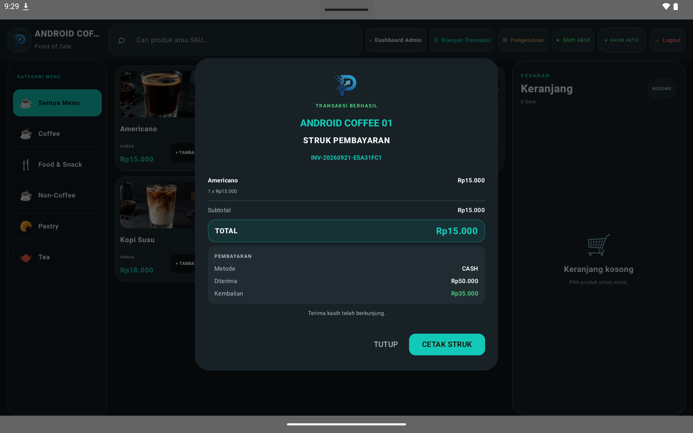The width and height of the screenshot is (693, 433).
Task: Click the KASIR AKTIF status badge
Action: 622,40
